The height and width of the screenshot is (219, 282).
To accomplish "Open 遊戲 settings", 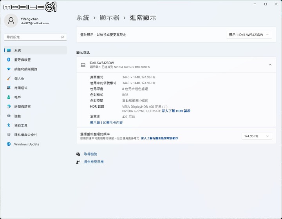I will click(x=35, y=116).
